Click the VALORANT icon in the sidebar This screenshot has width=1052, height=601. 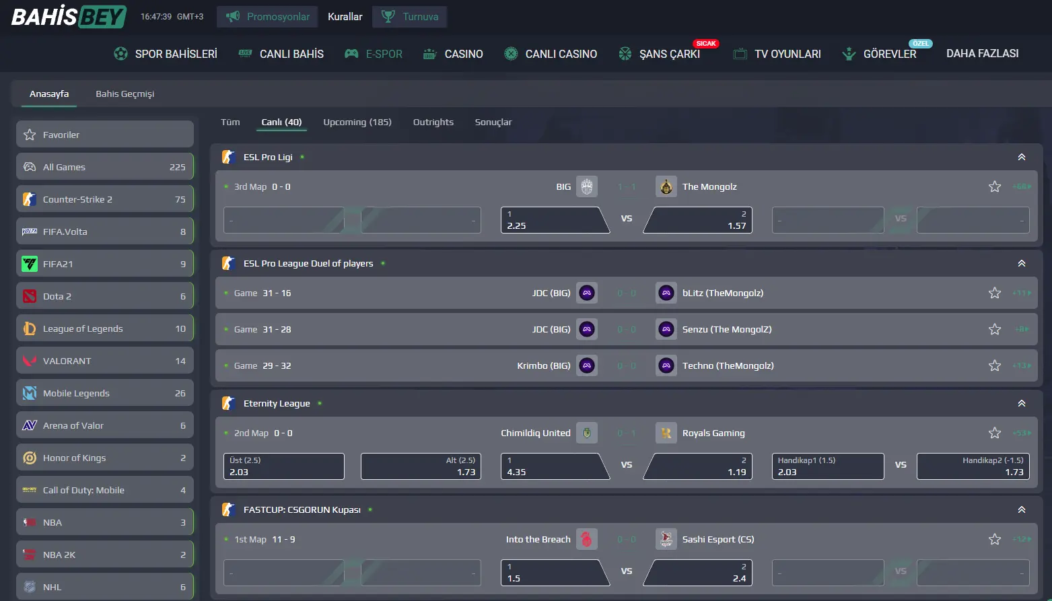coord(29,361)
